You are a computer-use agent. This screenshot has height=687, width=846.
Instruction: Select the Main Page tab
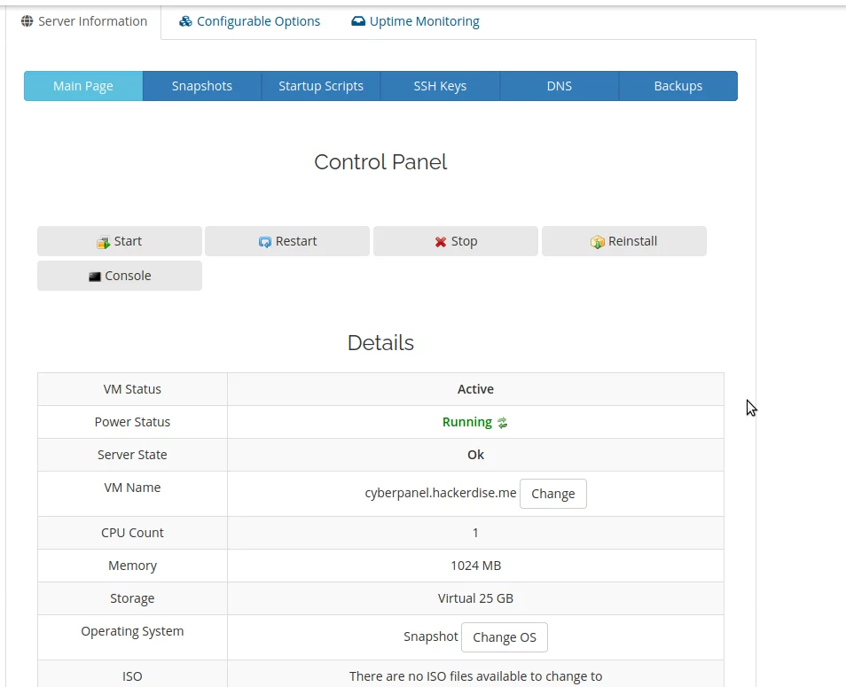point(83,86)
